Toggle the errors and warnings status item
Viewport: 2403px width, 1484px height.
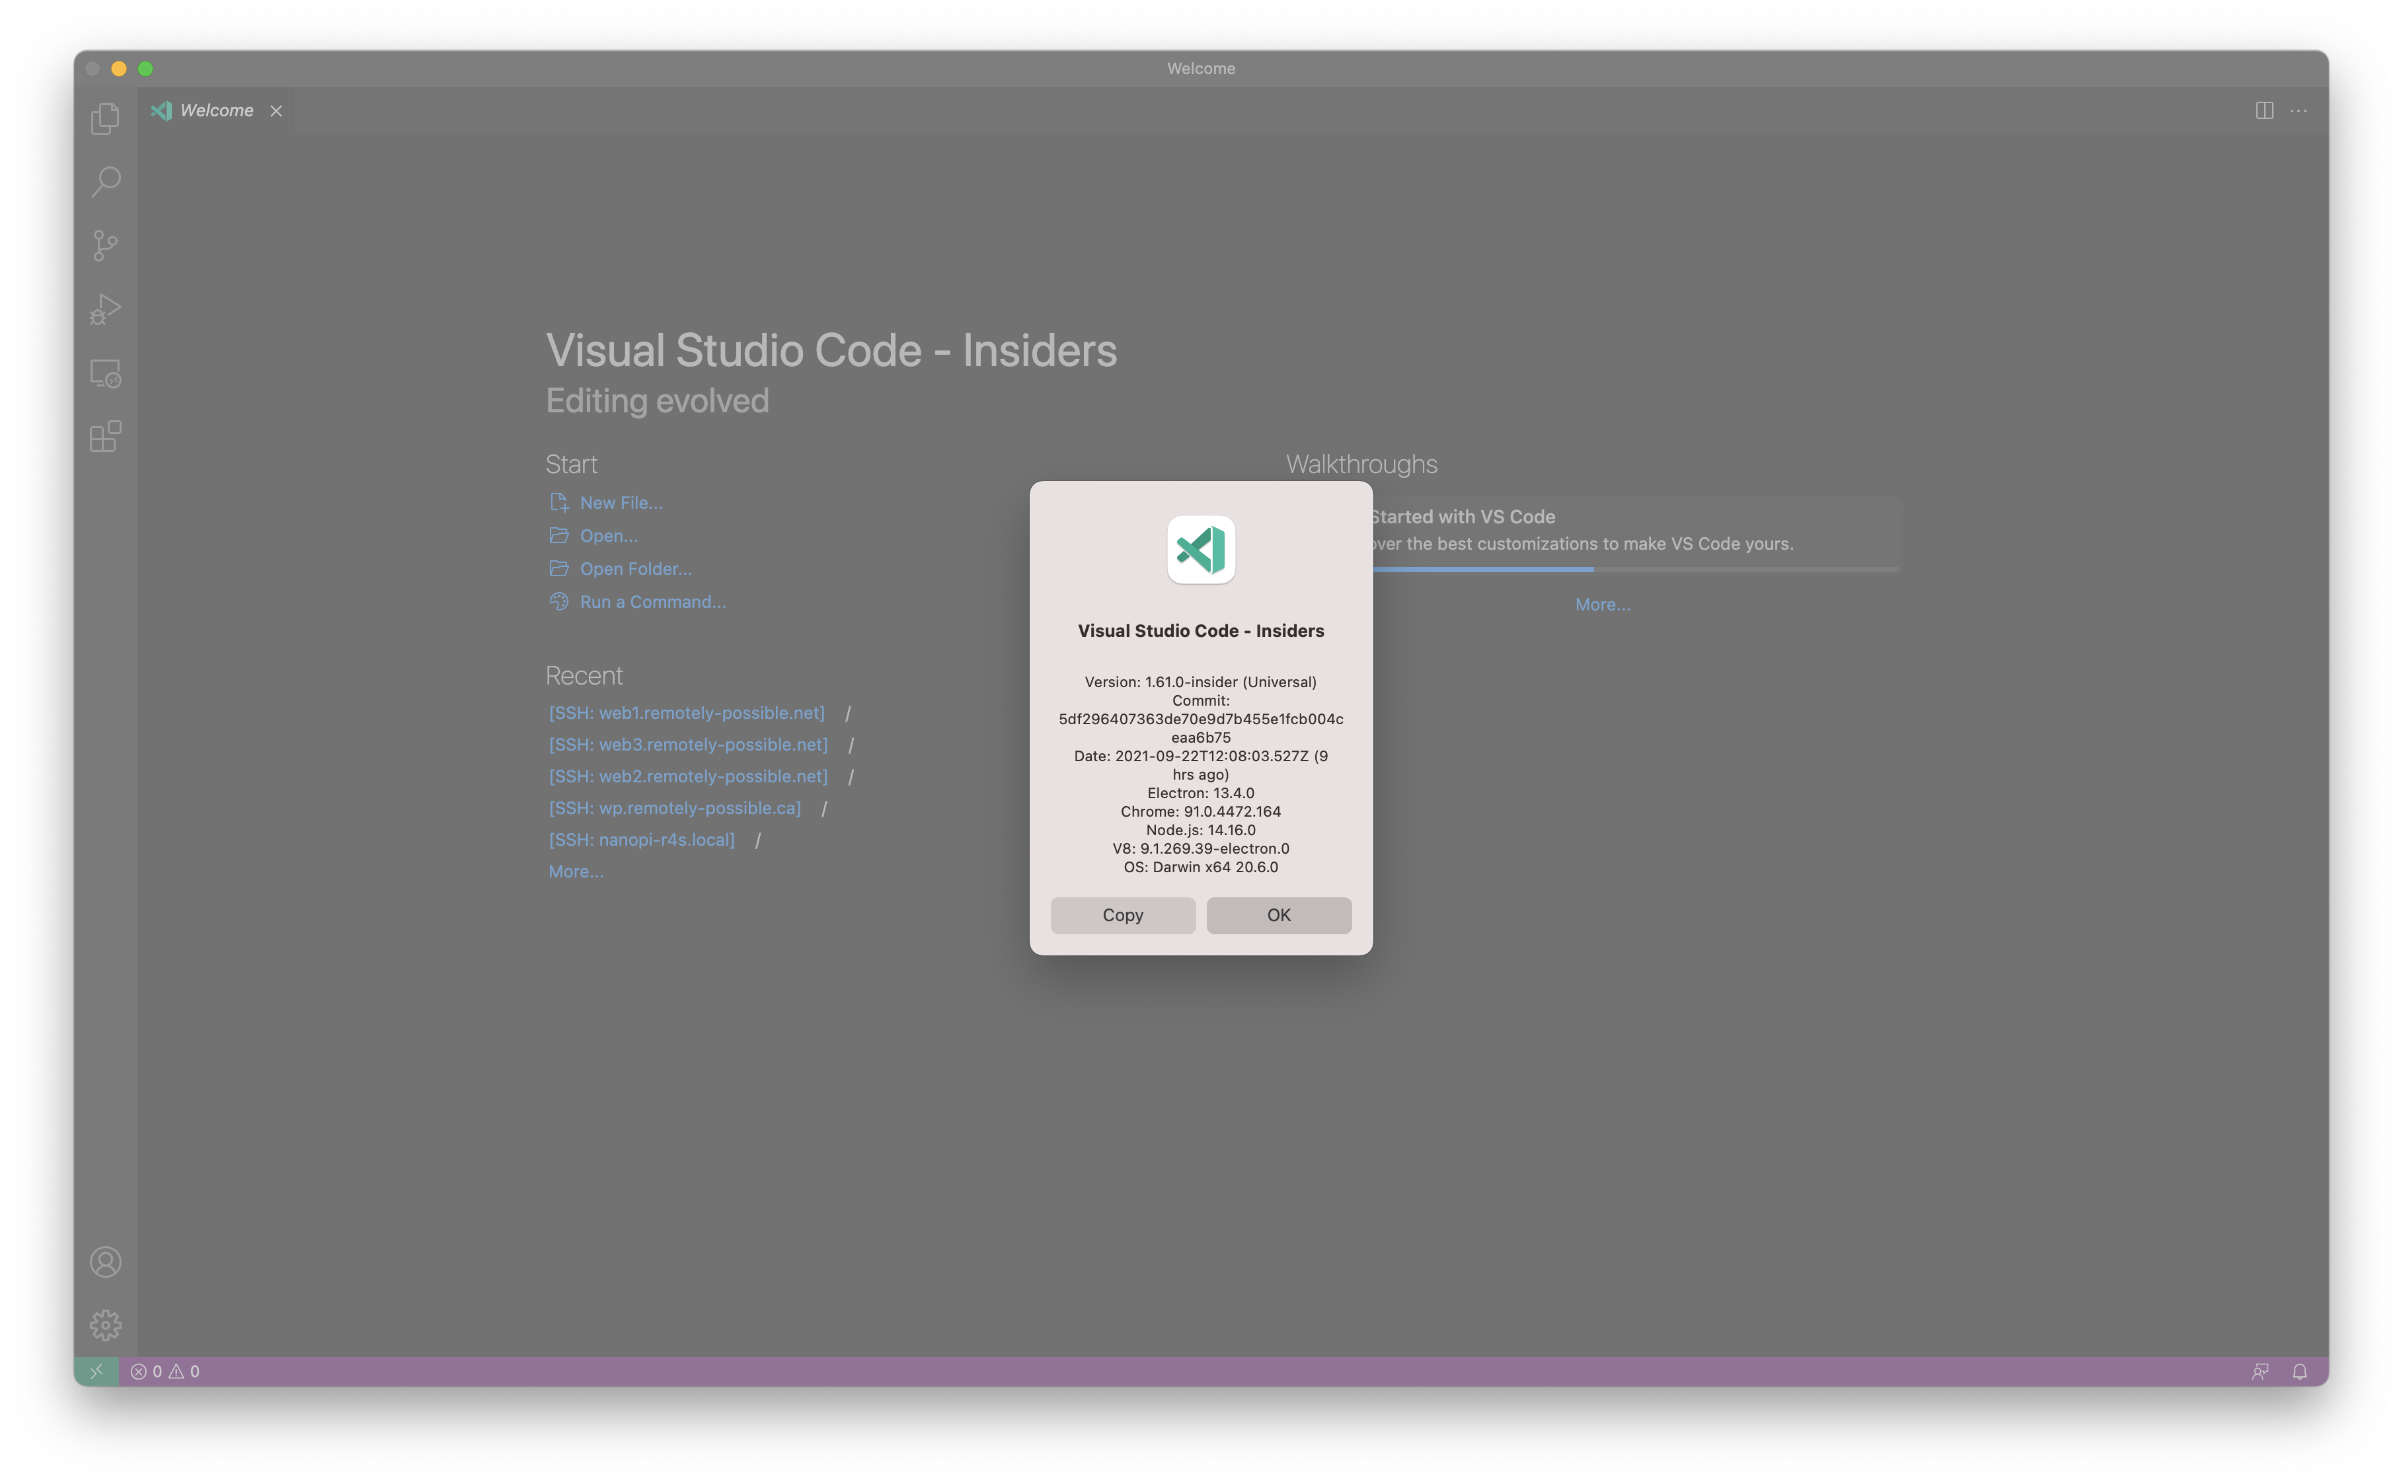point(165,1371)
